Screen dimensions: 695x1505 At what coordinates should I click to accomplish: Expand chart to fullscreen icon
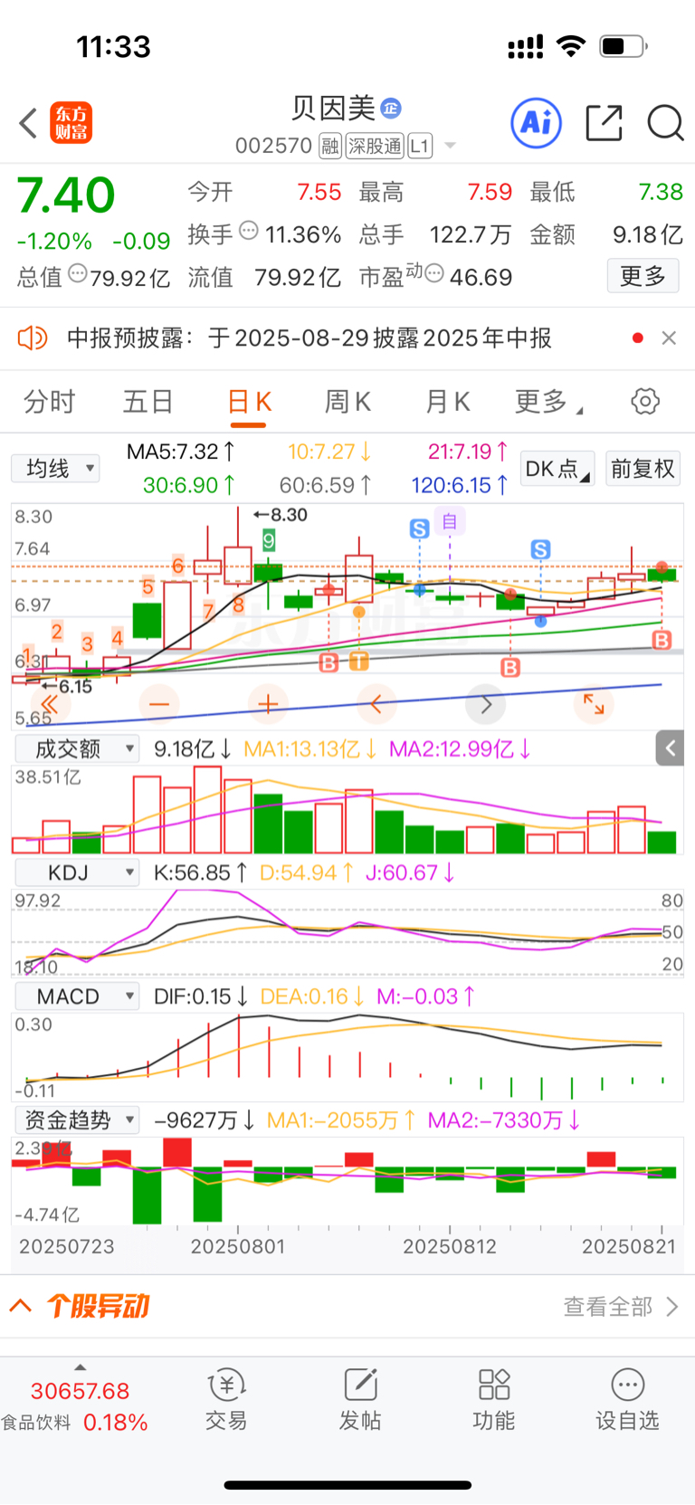[x=594, y=704]
